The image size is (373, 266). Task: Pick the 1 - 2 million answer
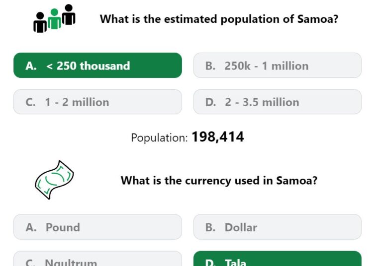pyautogui.click(x=98, y=102)
